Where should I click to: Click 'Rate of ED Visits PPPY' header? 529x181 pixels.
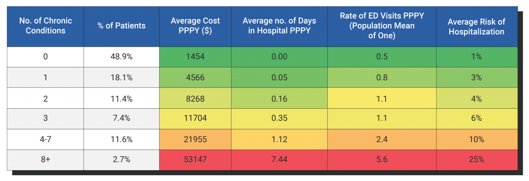[x=382, y=26]
